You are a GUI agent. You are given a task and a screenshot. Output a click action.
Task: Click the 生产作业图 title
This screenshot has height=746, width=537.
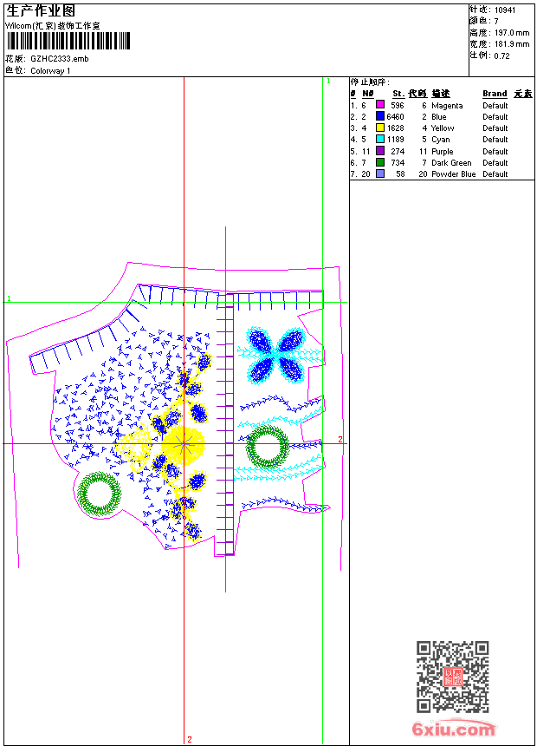point(41,11)
